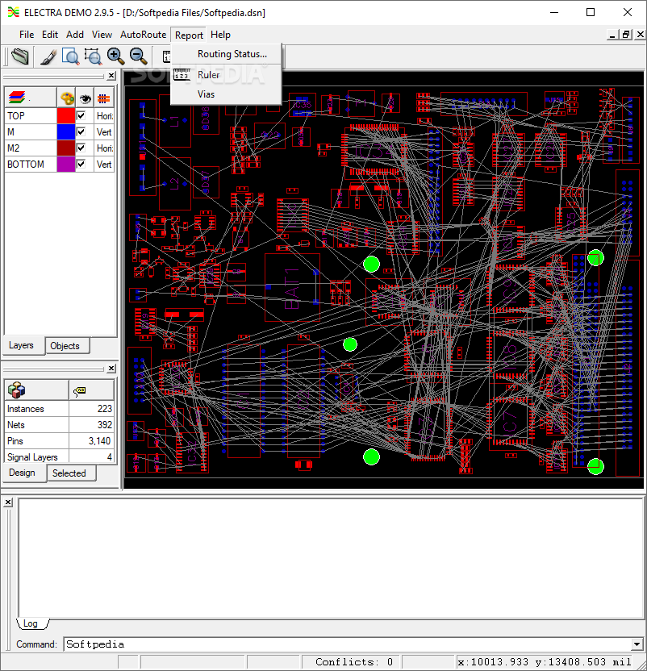The height and width of the screenshot is (671, 647).
Task: Change the TOP layer red color swatch
Action: pyautogui.click(x=66, y=115)
